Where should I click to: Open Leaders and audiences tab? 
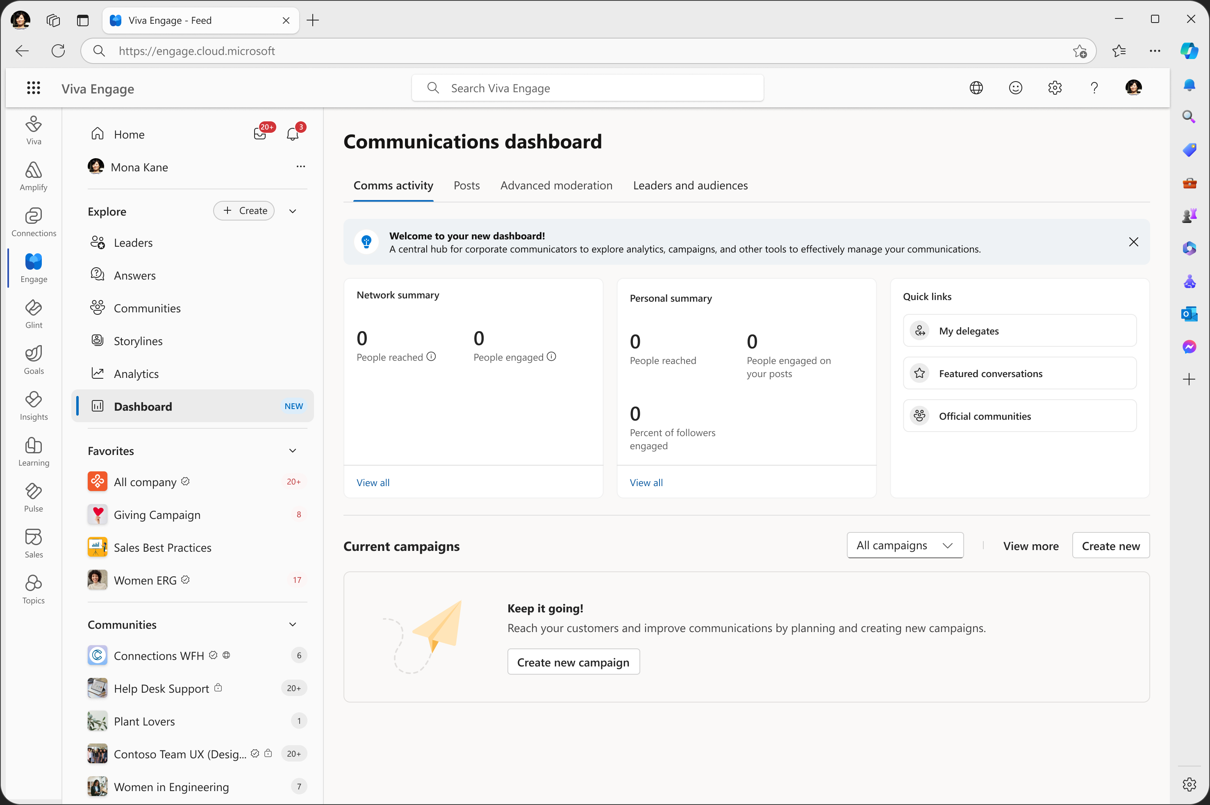point(690,185)
